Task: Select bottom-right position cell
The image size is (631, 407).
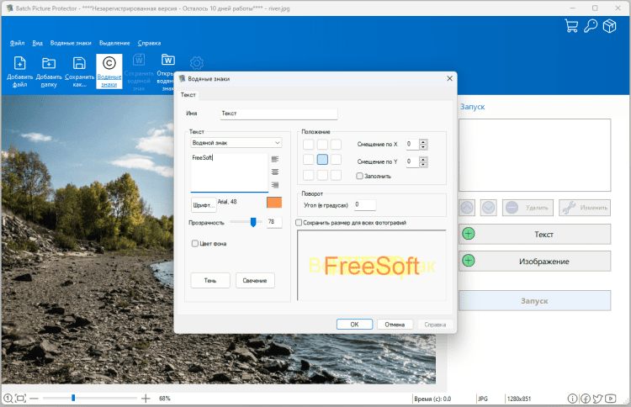Action: (x=336, y=175)
